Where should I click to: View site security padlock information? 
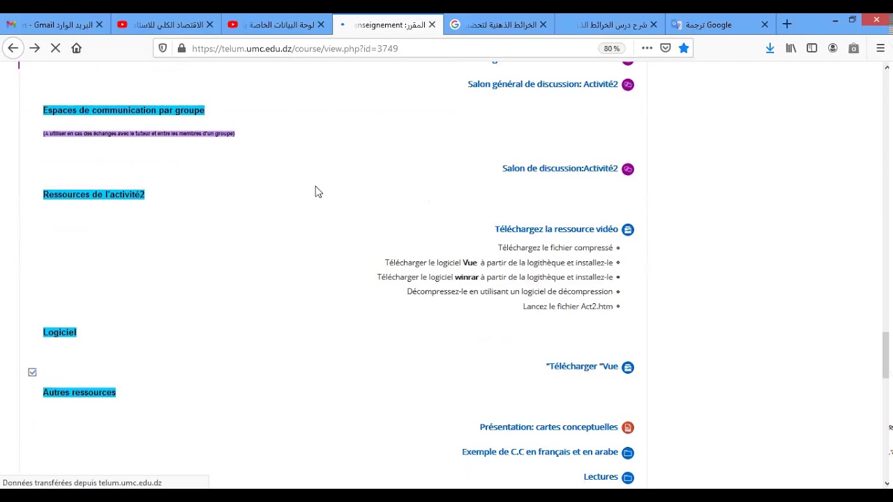(181, 48)
